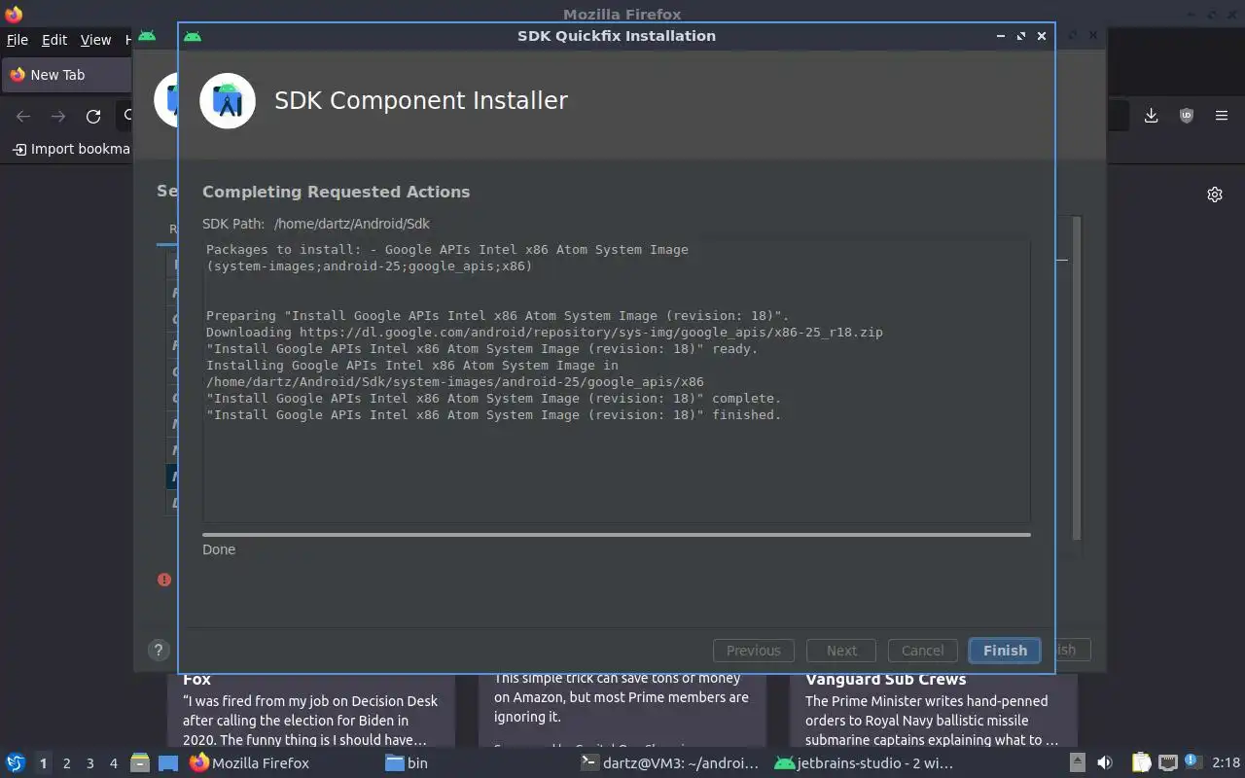Open the Fox news story card
1245x778 pixels.
click(x=311, y=710)
